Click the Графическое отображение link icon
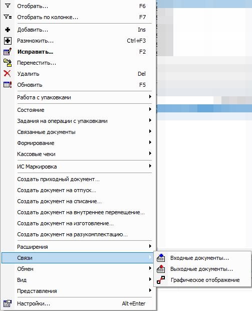The width and height of the screenshot is (252, 311). (161, 280)
